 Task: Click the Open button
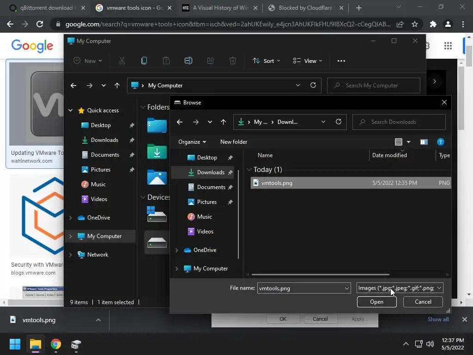[x=376, y=301]
